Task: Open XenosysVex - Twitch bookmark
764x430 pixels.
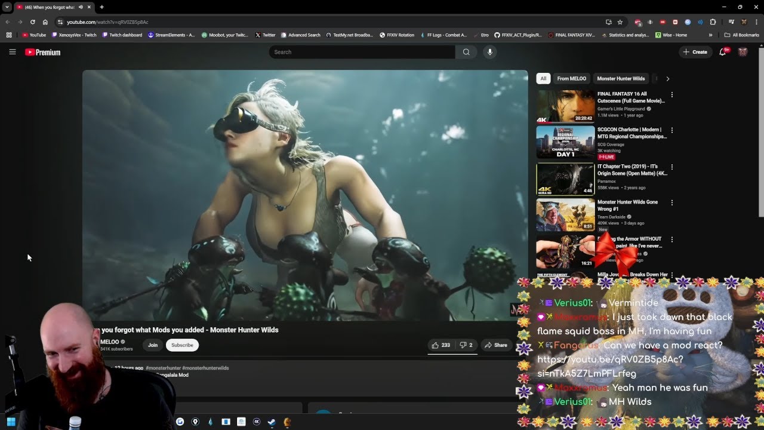Action: coord(74,35)
